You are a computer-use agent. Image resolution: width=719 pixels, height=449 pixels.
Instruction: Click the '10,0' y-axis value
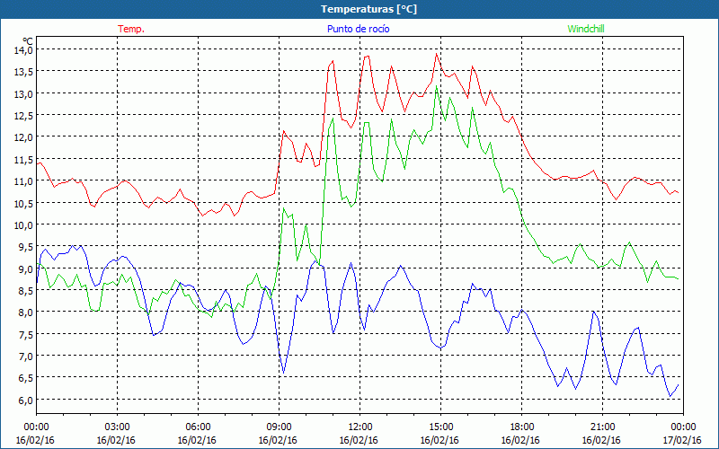coord(24,225)
